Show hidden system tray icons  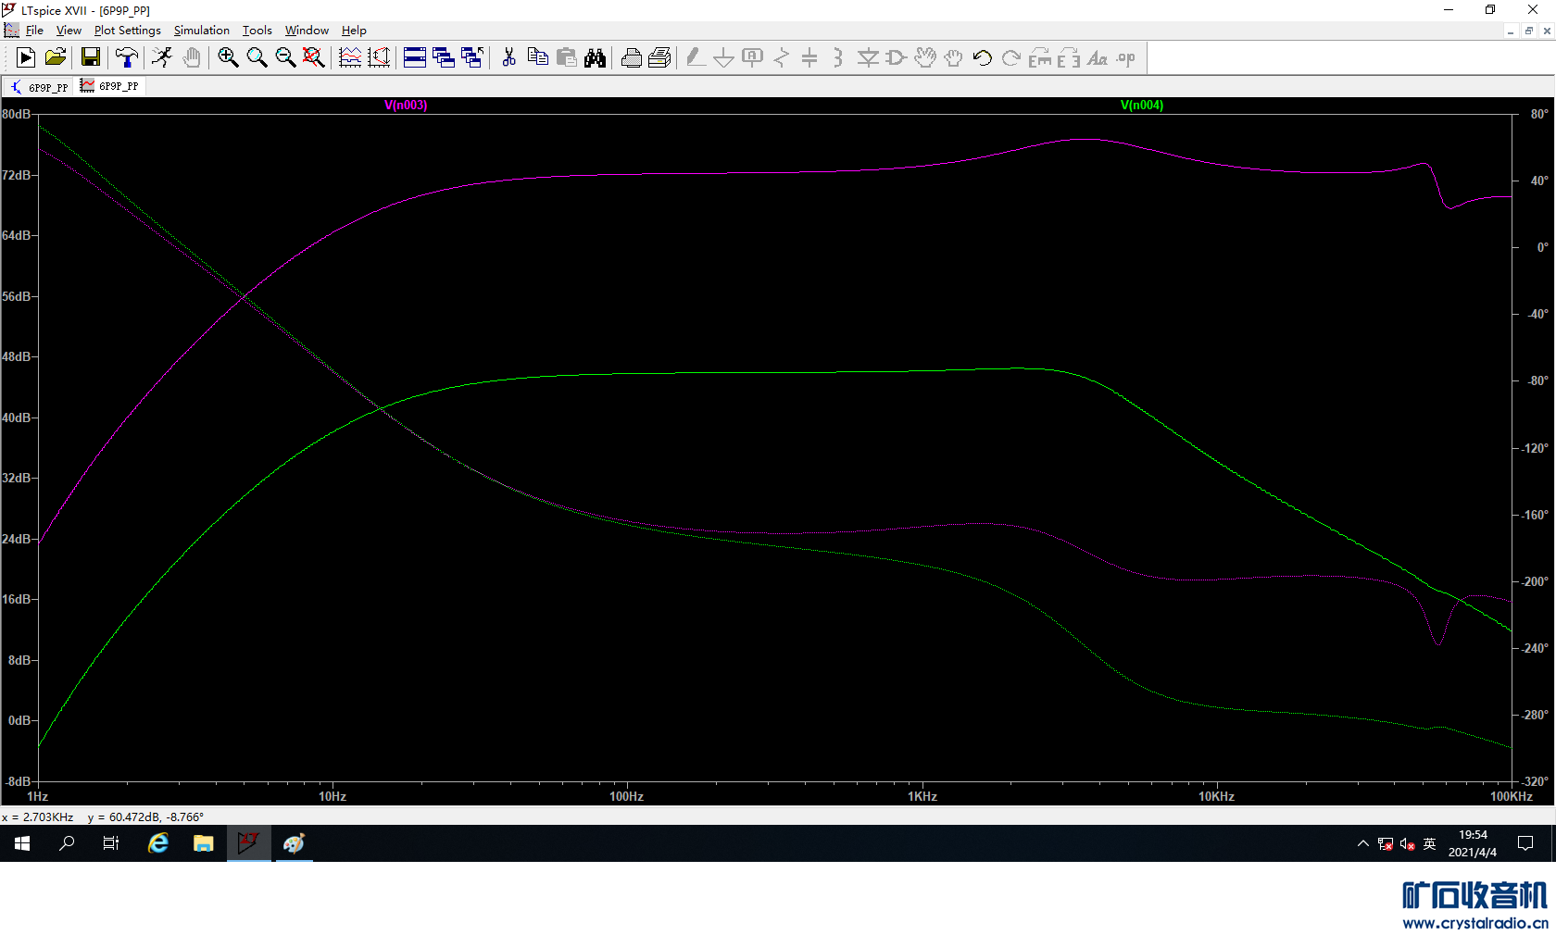[1362, 843]
